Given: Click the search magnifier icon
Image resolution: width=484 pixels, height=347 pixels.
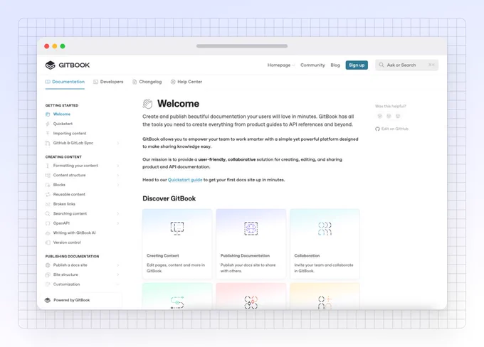Looking at the screenshot, I should click(x=382, y=65).
